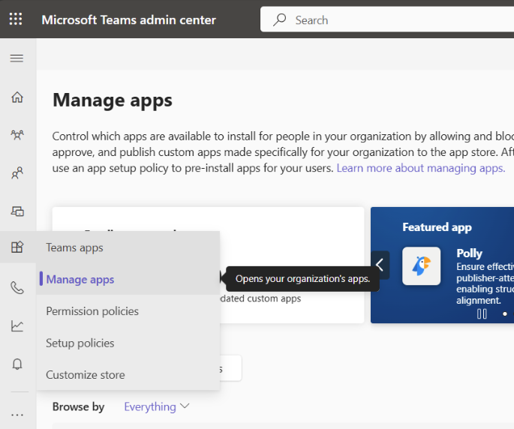
Task: Click the Teams apps icon in sidebar
Action: coord(17,247)
